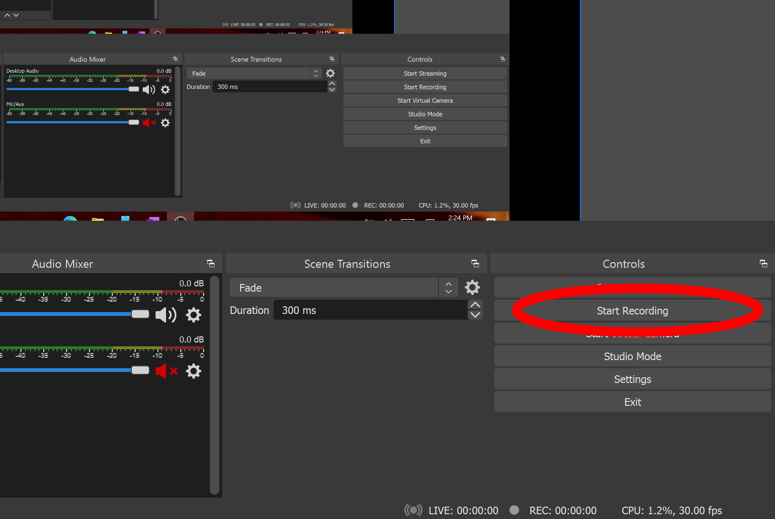Open Mic/Aux properties gear icon
This screenshot has height=519, width=775.
click(193, 371)
